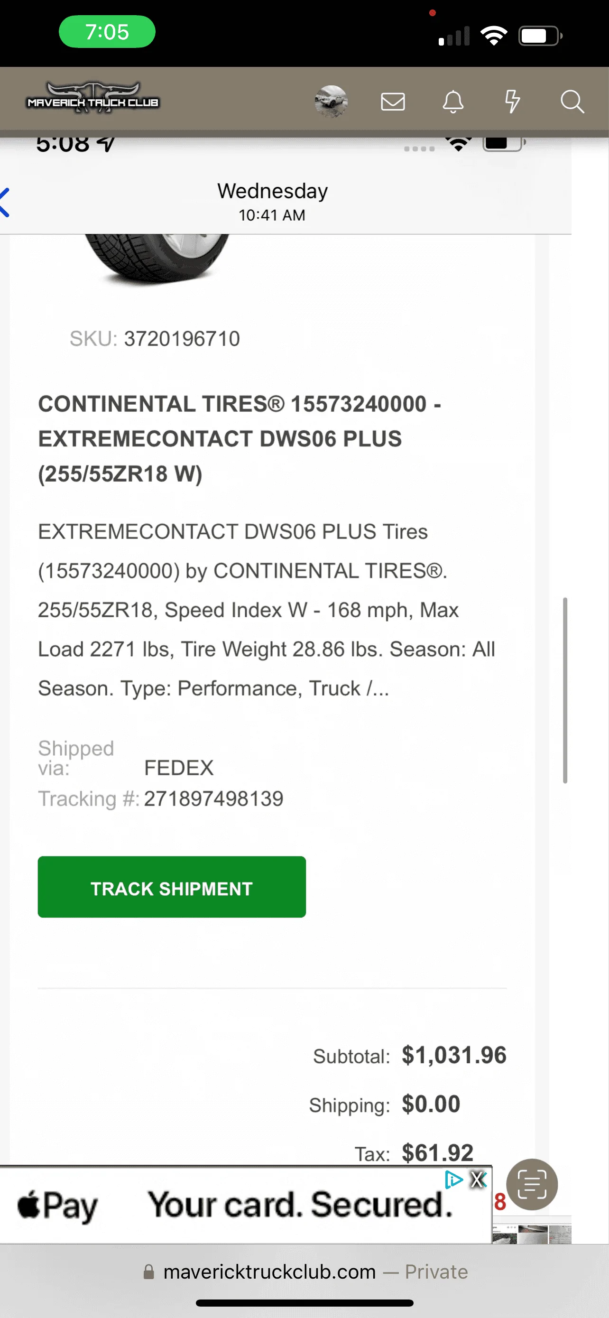The height and width of the screenshot is (1318, 609).
Task: Open the user profile avatar
Action: pos(331,102)
